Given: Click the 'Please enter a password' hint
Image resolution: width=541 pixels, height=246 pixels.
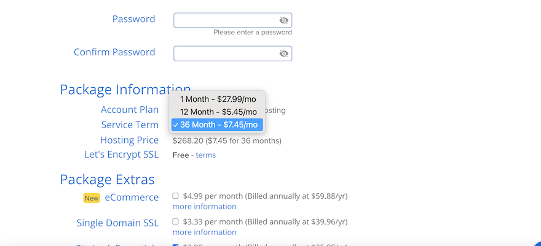Looking at the screenshot, I should 253,33.
